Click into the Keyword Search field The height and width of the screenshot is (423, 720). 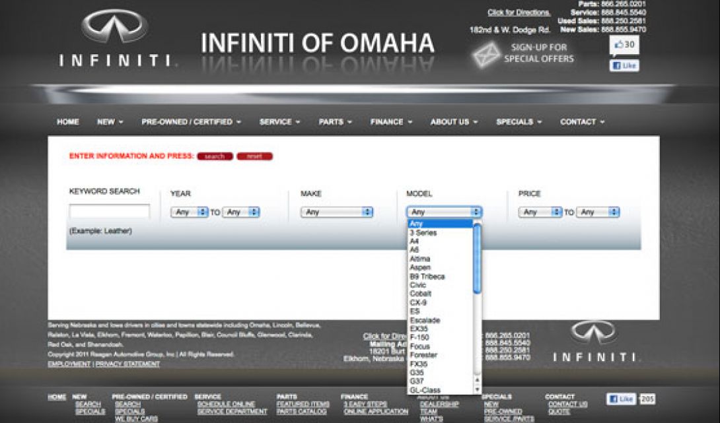(109, 211)
